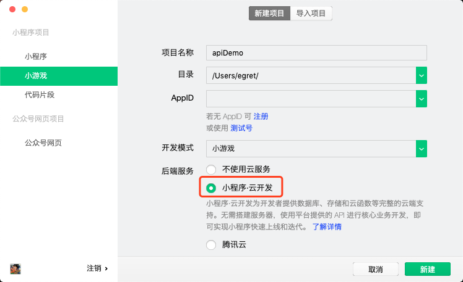The width and height of the screenshot is (463, 282).
Task: Click the red close window button
Action: click(12, 10)
